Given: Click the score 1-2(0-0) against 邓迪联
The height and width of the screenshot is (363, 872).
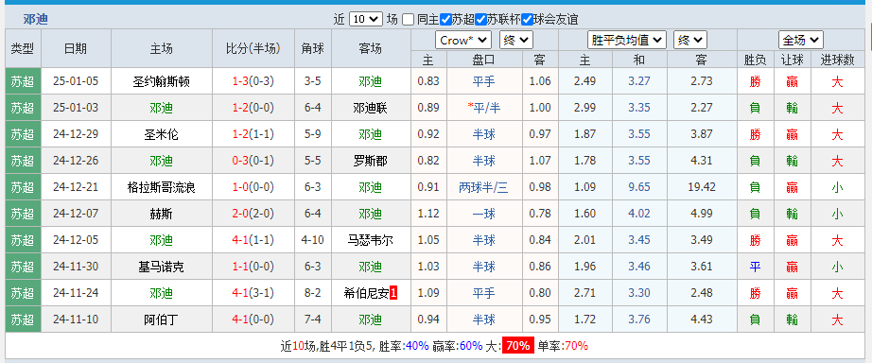Looking at the screenshot, I should click(253, 109).
